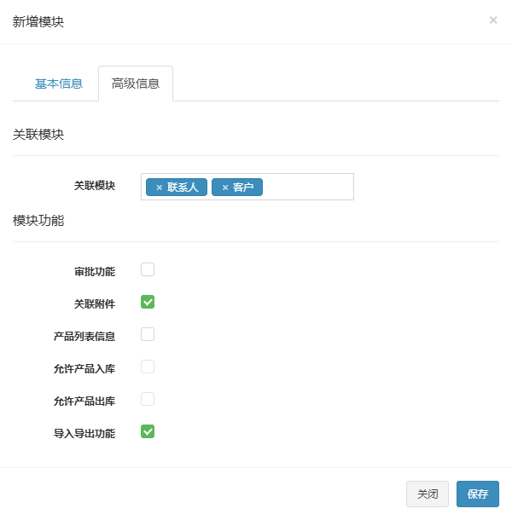Click the 联系人 tag label
The width and height of the screenshot is (512, 520).
click(x=183, y=188)
